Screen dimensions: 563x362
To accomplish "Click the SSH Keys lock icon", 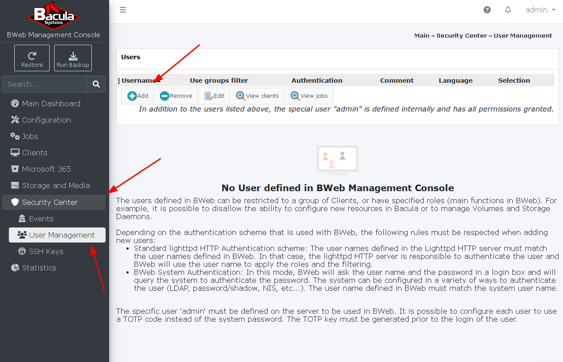I will pyautogui.click(x=22, y=251).
